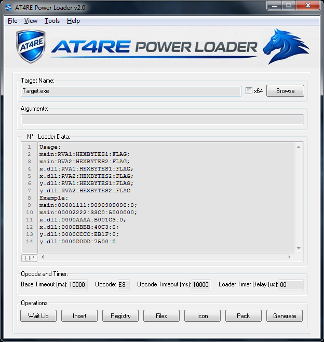The height and width of the screenshot is (342, 324).
Task: Click the Insert operation button
Action: 79,315
